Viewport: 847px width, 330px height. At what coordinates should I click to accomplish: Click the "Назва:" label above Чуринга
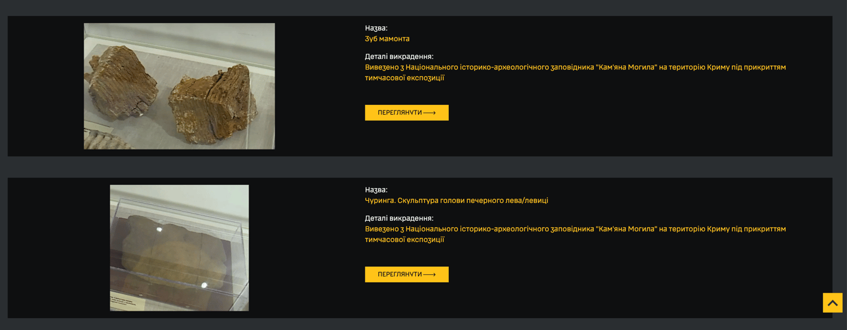click(x=376, y=190)
